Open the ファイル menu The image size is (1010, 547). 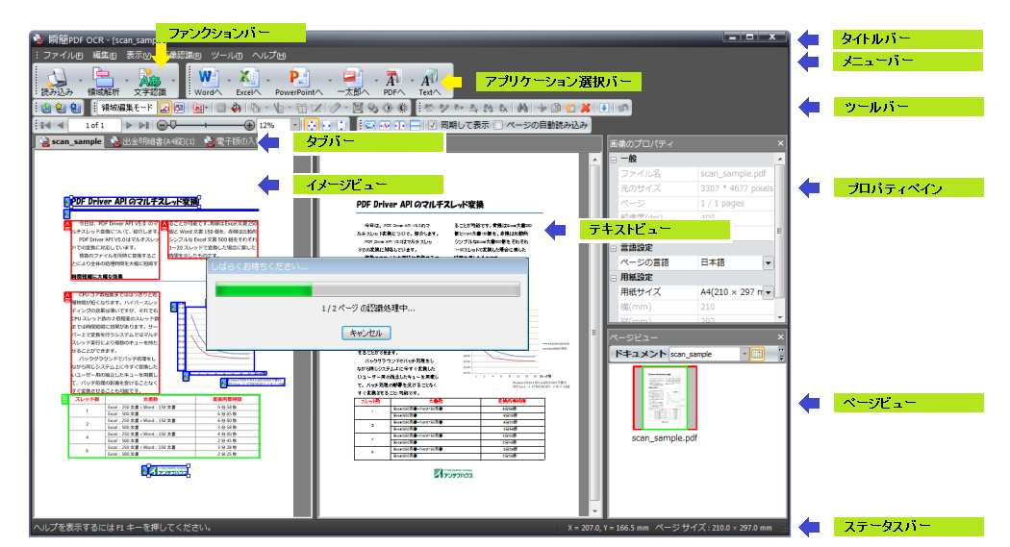[x=63, y=56]
